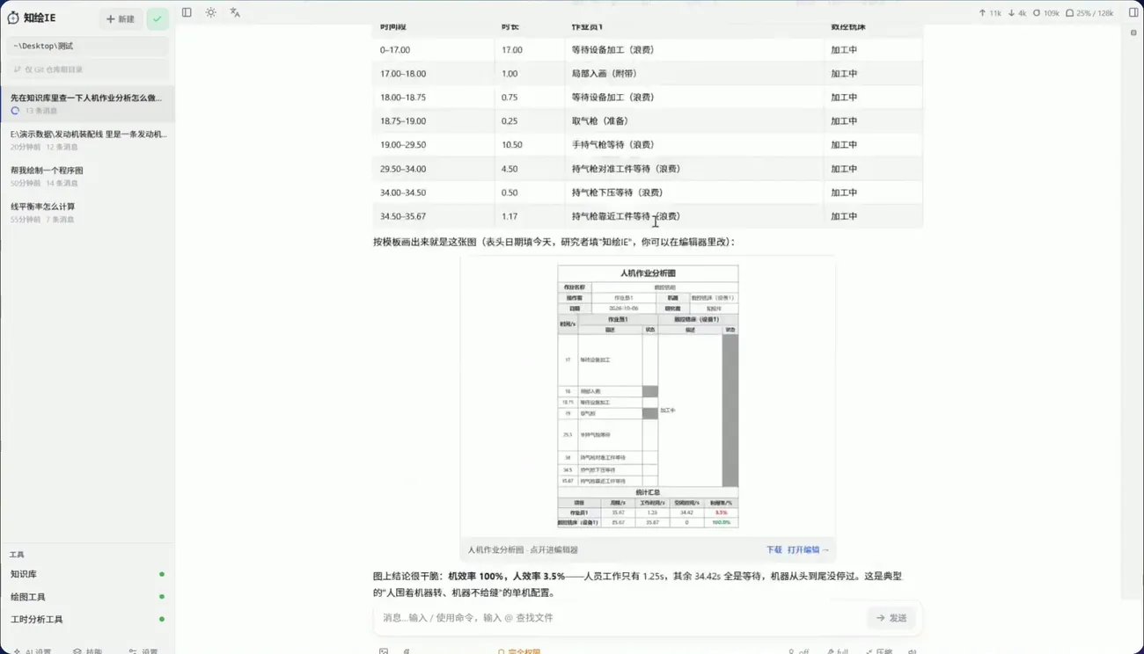Switch theme with the sun icon
Viewport: 1144px width, 654px height.
[210, 12]
